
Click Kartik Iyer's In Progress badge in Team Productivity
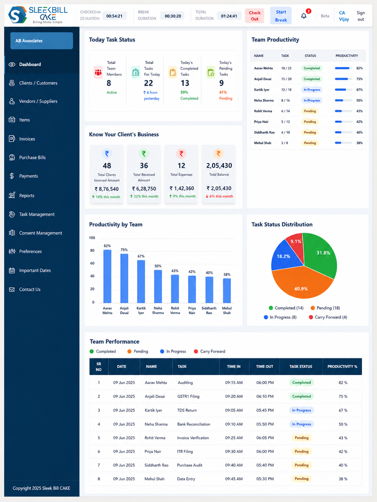coord(312,90)
